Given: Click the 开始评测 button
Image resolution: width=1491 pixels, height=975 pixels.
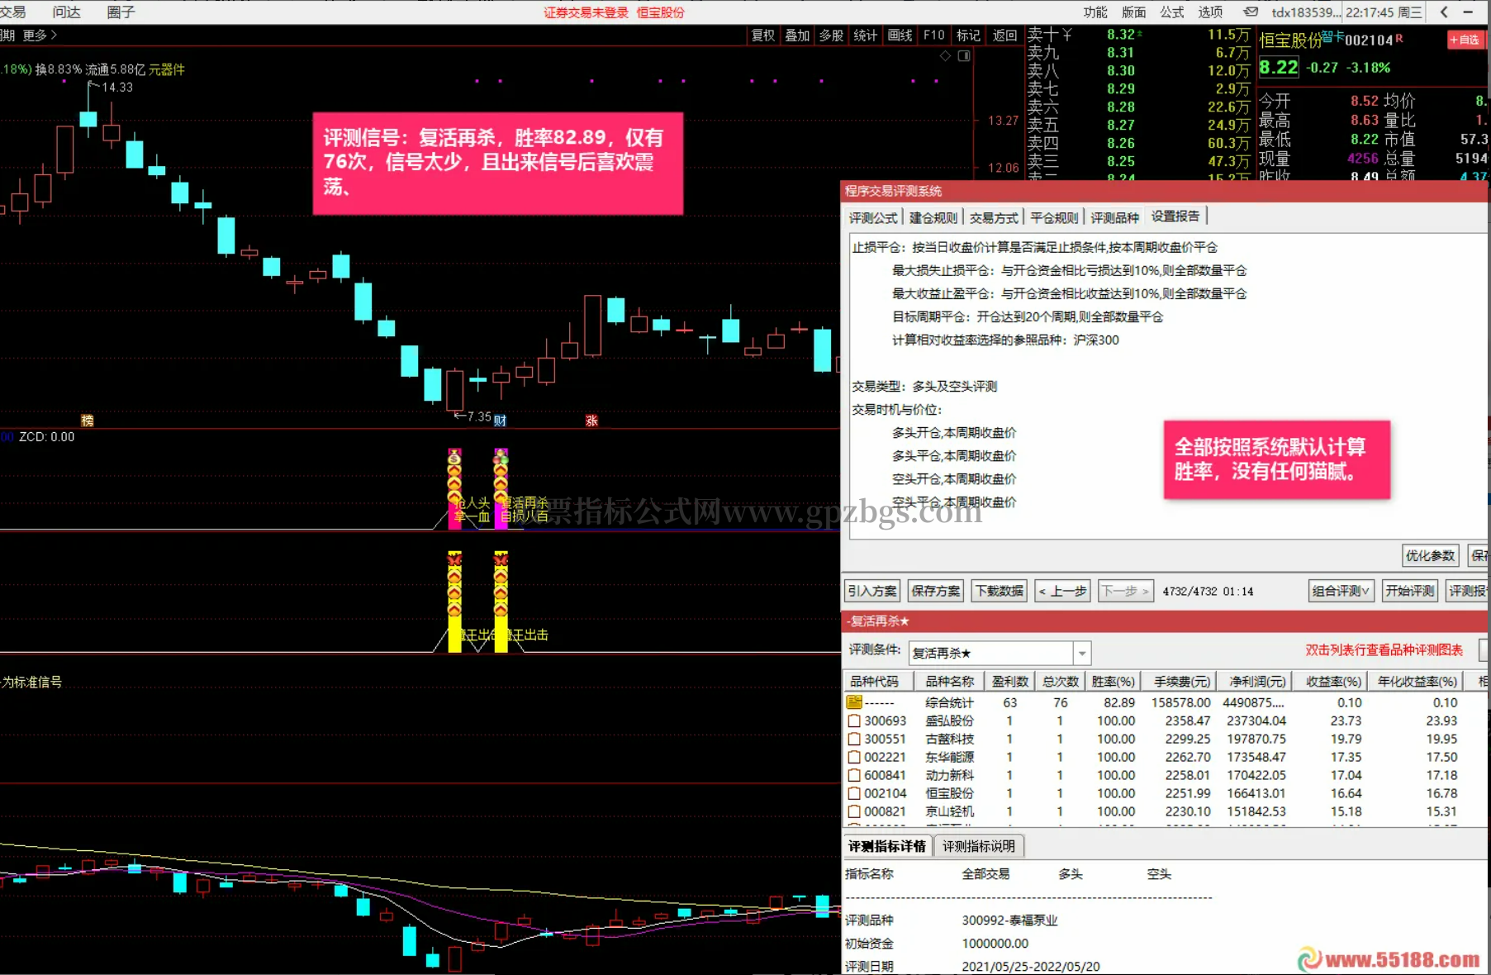Looking at the screenshot, I should pos(1410,591).
